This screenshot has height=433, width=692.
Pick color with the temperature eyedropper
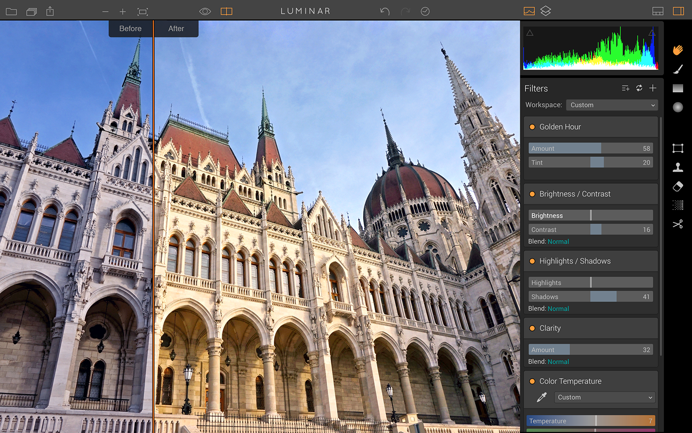(542, 397)
